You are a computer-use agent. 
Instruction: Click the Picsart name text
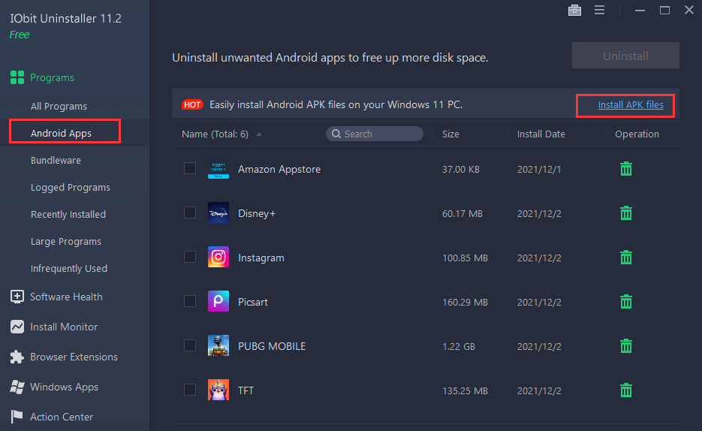pos(253,302)
